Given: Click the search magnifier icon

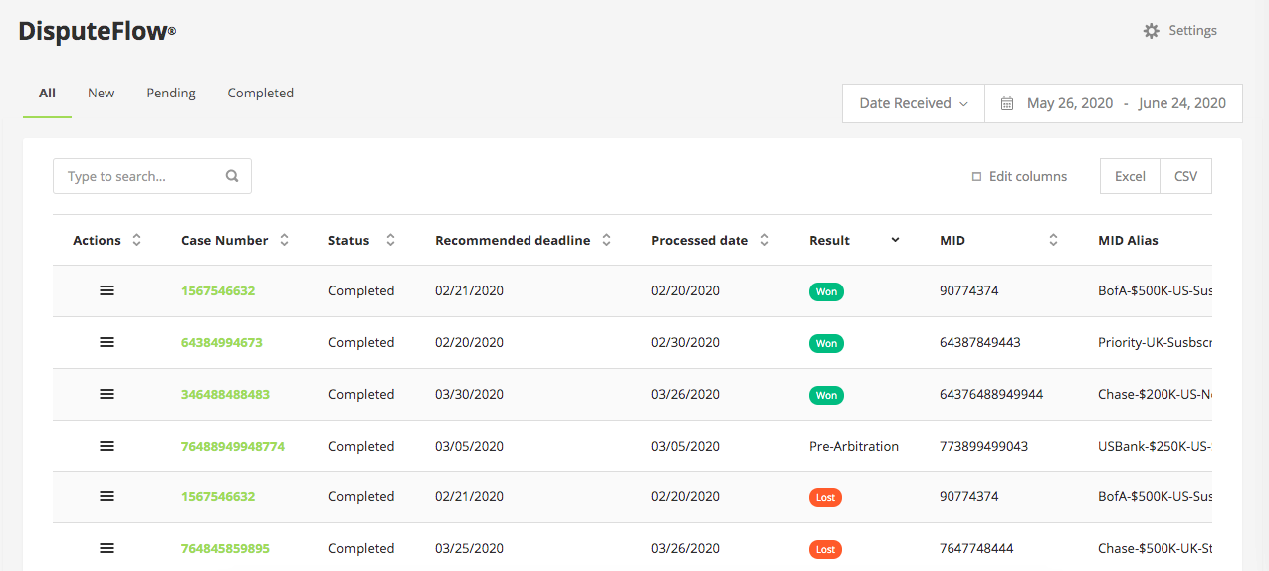Looking at the screenshot, I should click(x=232, y=176).
